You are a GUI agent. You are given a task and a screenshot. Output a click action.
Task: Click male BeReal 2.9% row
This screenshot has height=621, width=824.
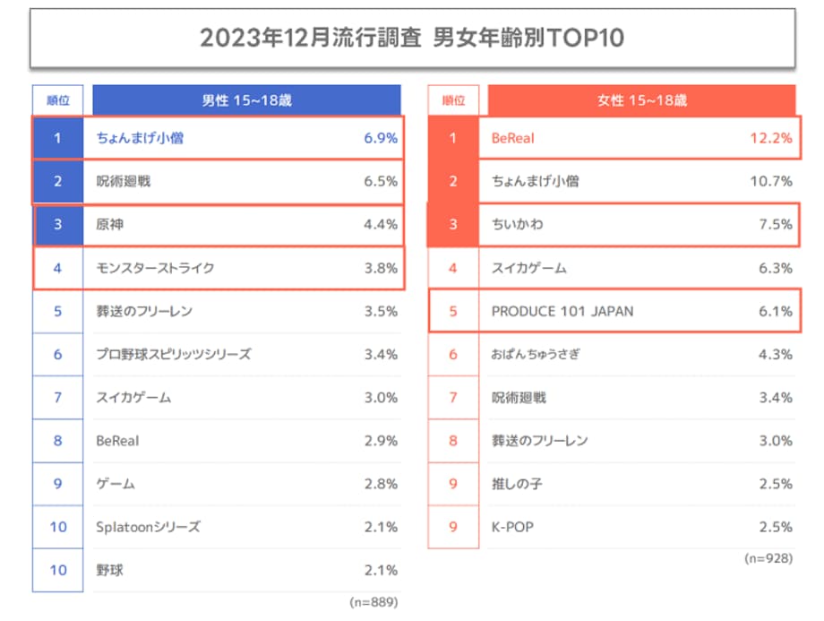tap(217, 441)
